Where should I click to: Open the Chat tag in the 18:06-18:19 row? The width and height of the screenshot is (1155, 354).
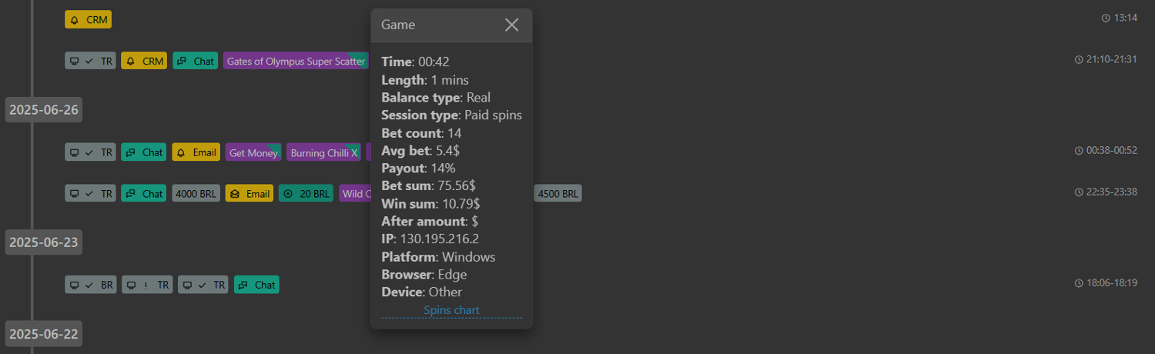[256, 285]
